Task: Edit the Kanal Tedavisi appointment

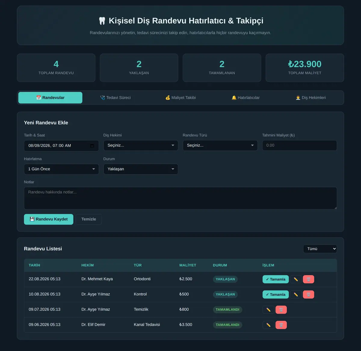Action: [268, 325]
